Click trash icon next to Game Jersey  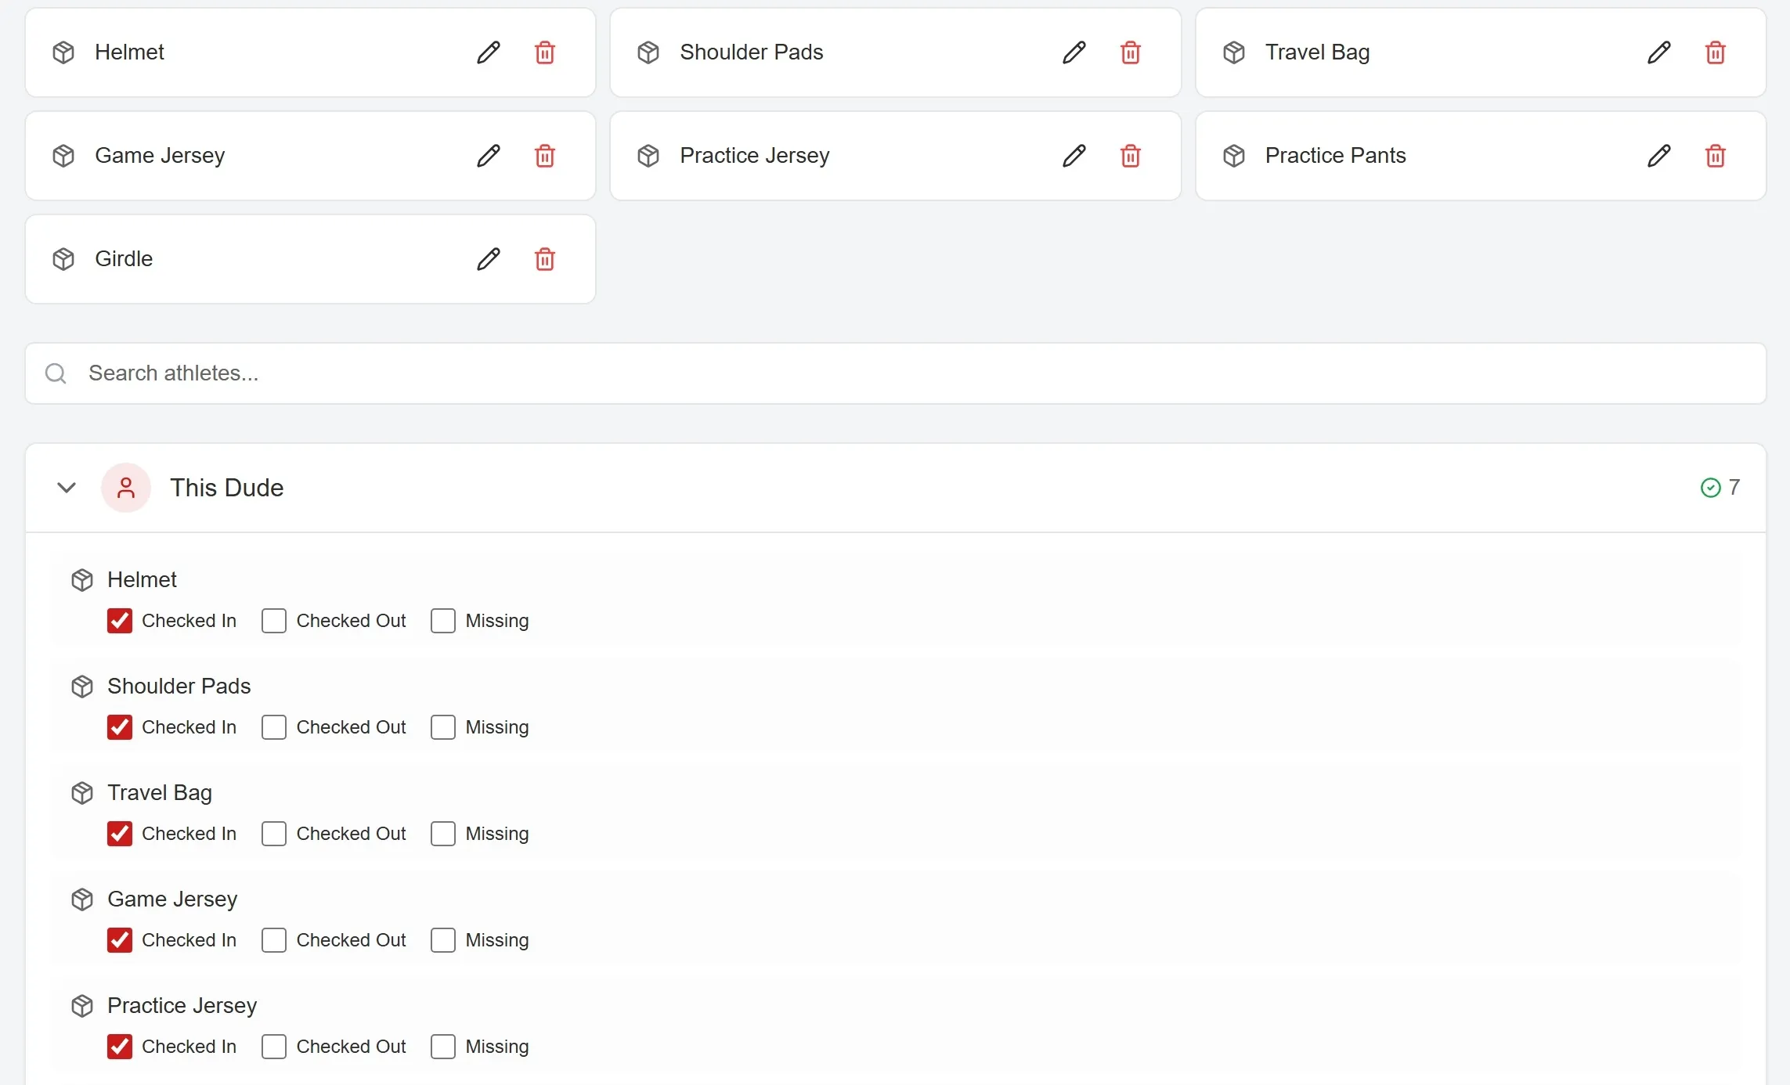coord(544,156)
